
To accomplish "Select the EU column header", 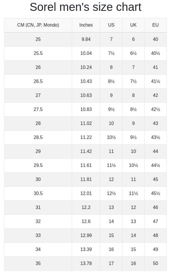I will click(x=155, y=25).
